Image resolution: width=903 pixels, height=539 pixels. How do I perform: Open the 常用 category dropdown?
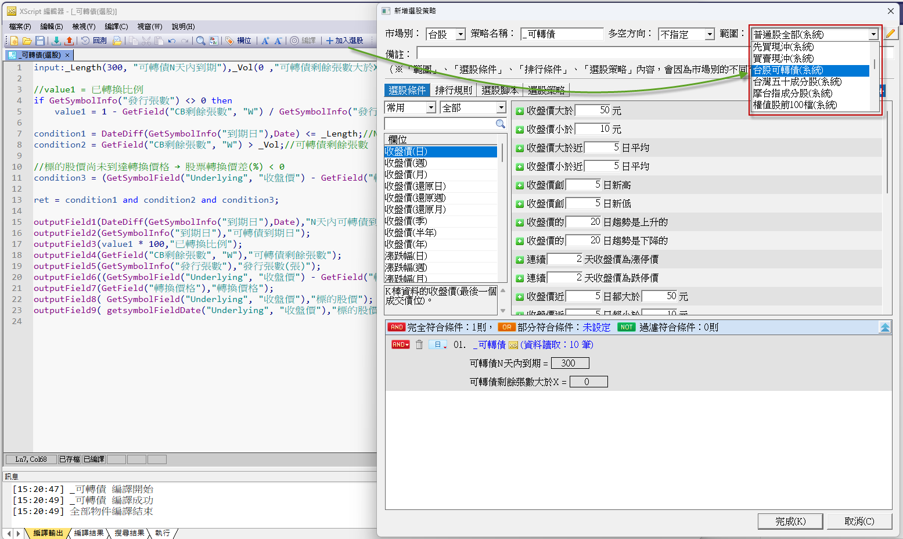pos(410,108)
